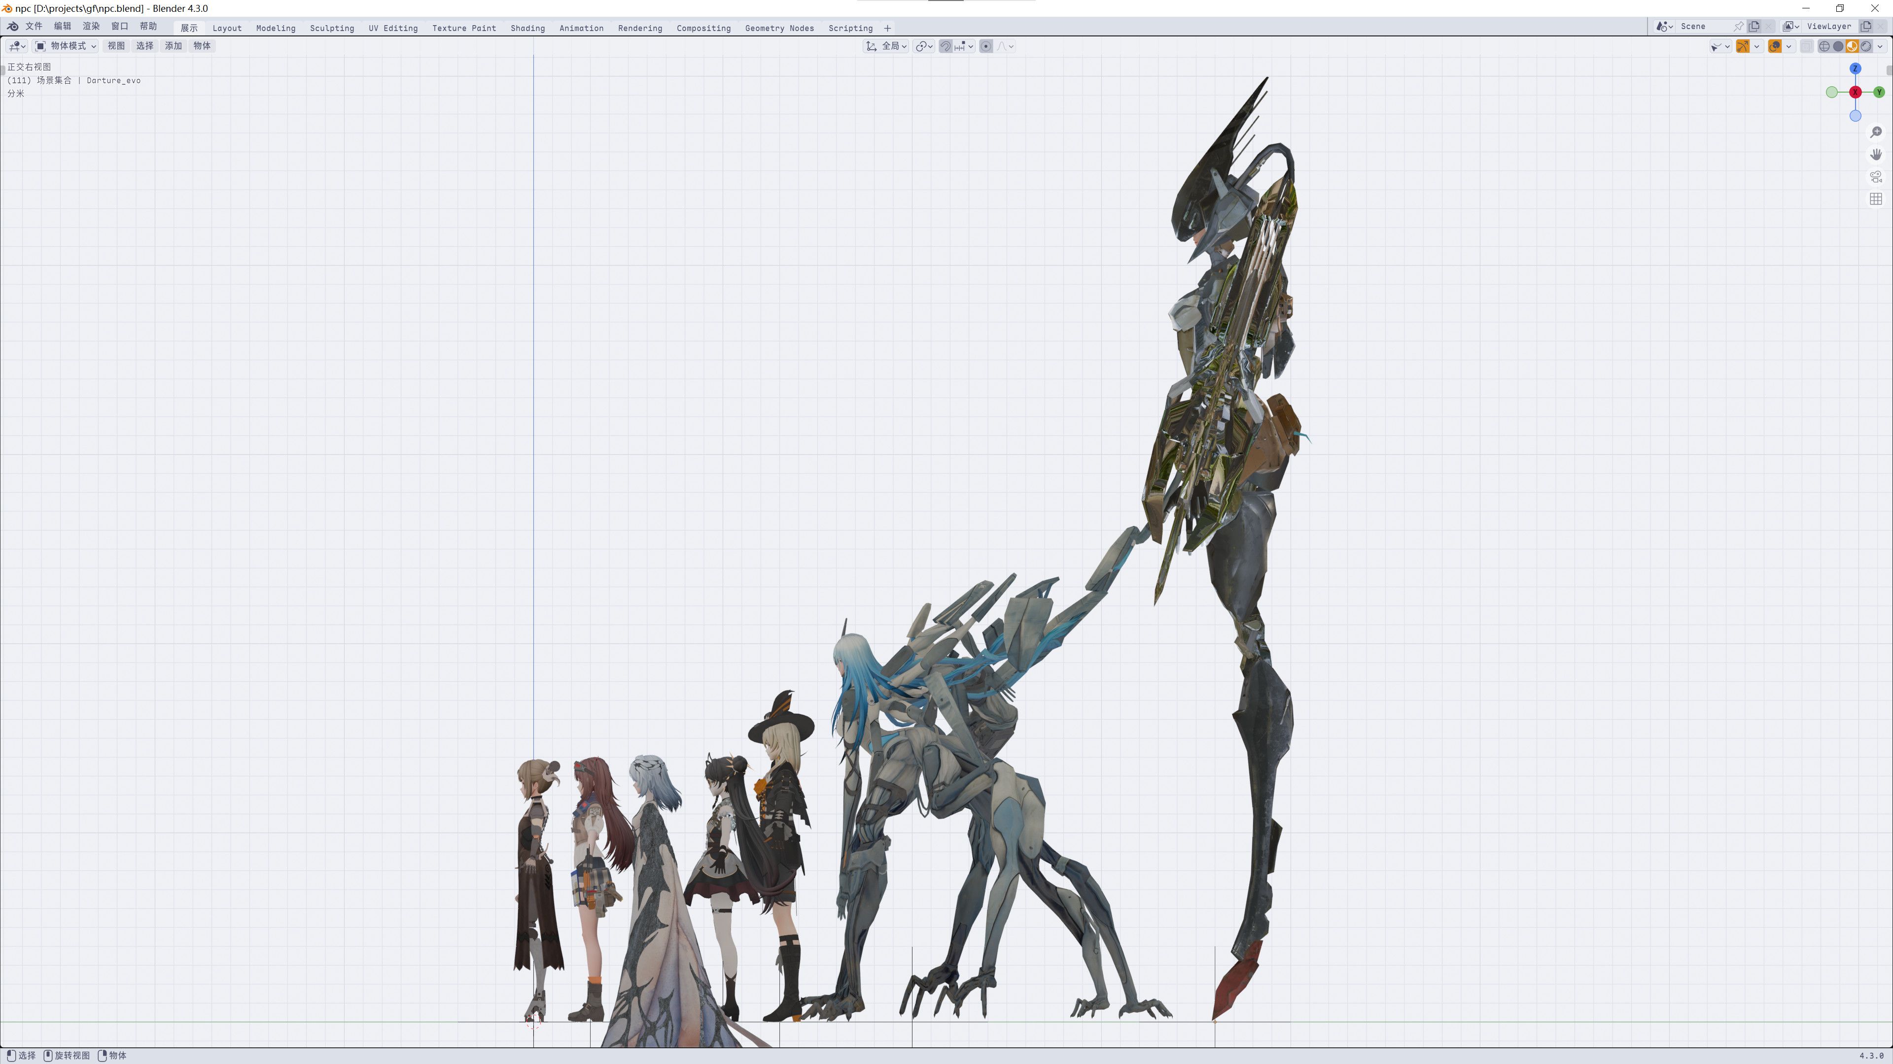
Task: Toggle viewport overlays
Action: pos(1775,46)
